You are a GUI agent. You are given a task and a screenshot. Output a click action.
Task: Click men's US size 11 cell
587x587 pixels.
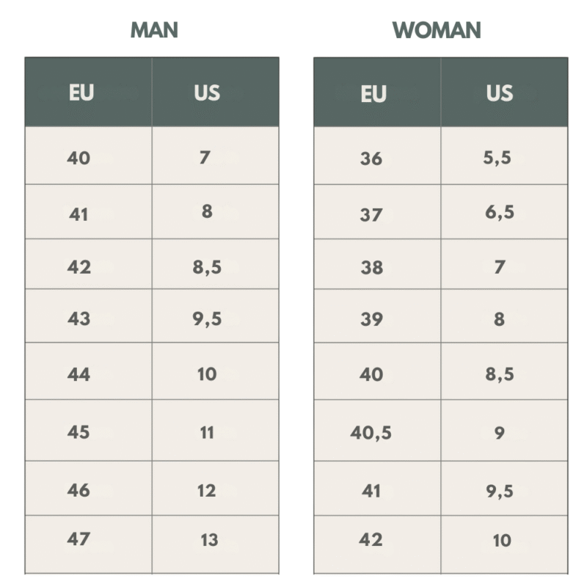click(x=215, y=430)
